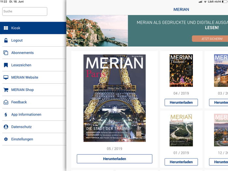The width and height of the screenshot is (228, 171).
Task: Open the Kiosk menu entry
Action: coord(33,28)
